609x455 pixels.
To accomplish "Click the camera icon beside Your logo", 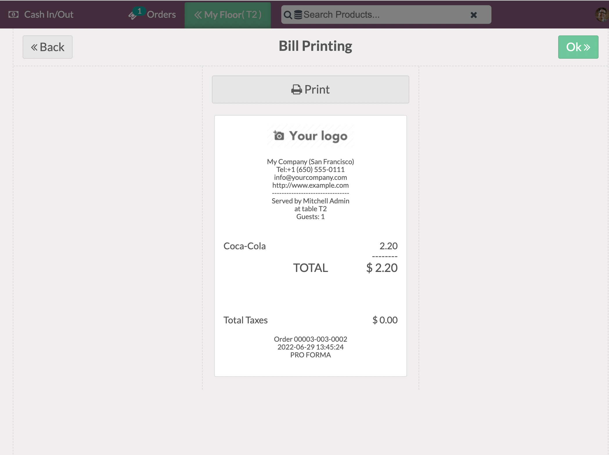I will 279,135.
